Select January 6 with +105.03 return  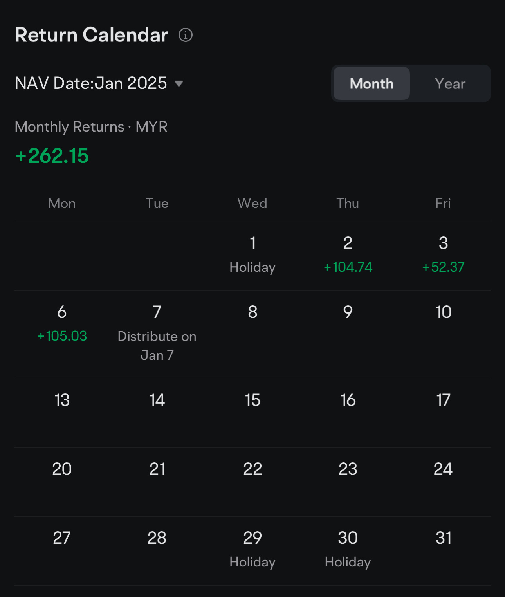point(62,334)
